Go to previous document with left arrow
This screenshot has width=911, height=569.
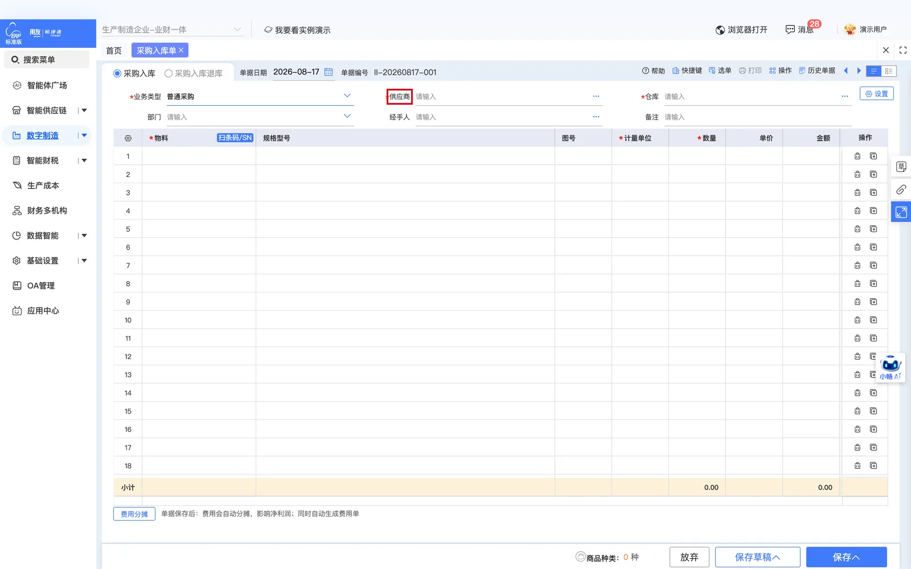tap(846, 71)
